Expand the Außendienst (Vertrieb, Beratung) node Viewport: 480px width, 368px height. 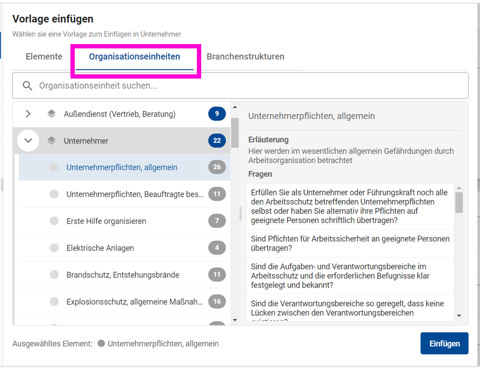[28, 114]
